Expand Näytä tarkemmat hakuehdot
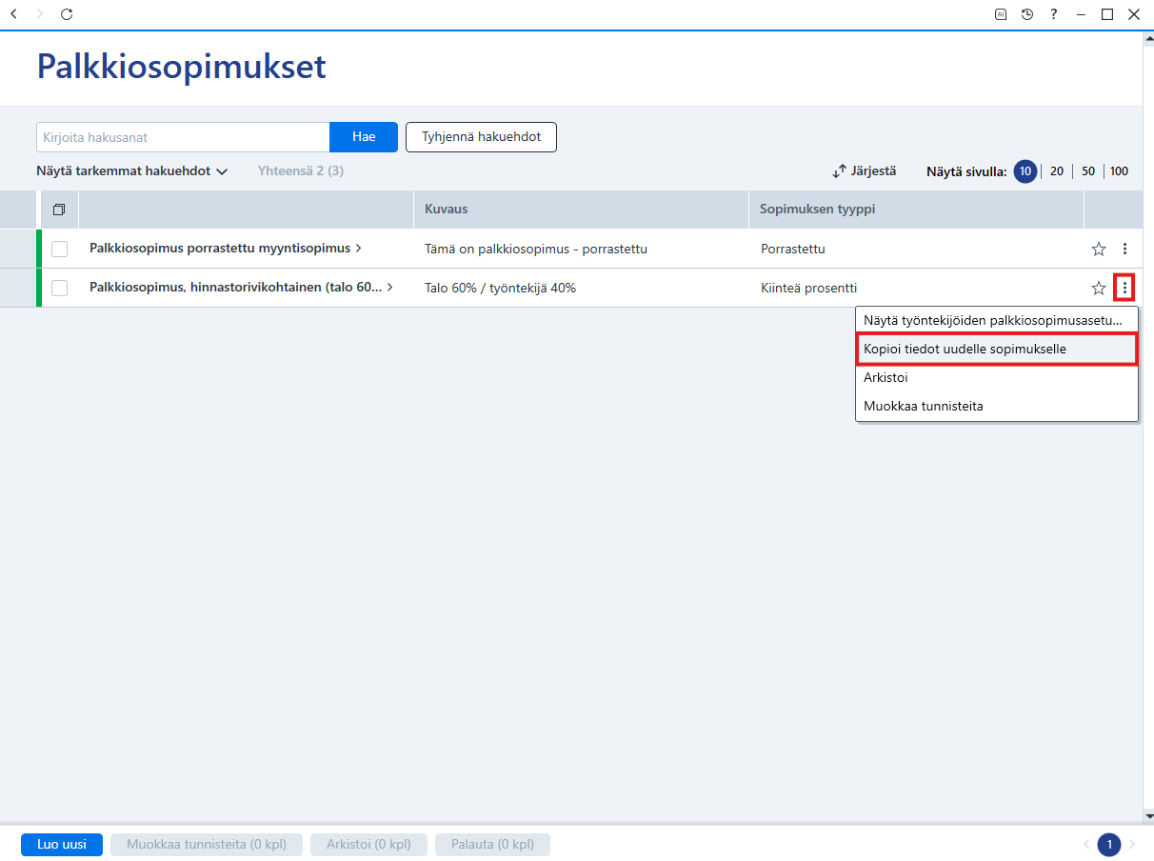Screen dimensions: 1154x861 [132, 171]
